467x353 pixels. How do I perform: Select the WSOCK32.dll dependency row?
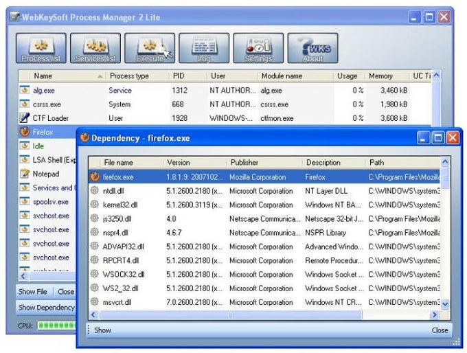click(264, 274)
